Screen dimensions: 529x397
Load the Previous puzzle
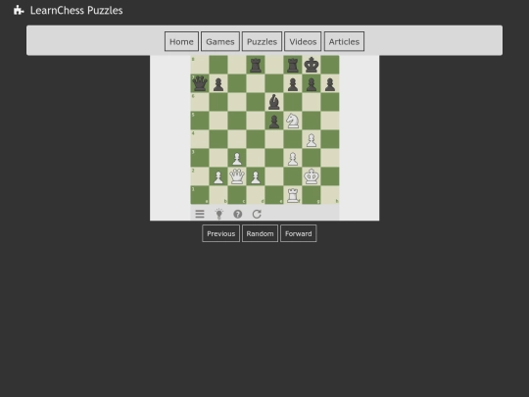tap(221, 233)
